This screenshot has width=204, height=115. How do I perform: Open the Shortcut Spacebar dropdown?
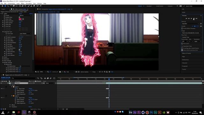tap(190, 24)
